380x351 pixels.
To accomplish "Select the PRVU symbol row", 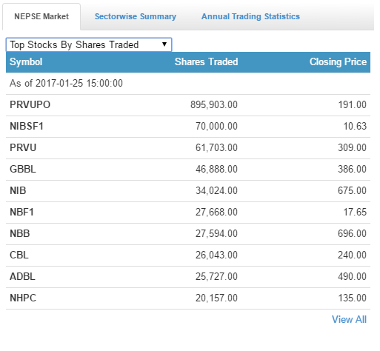I will (188, 147).
